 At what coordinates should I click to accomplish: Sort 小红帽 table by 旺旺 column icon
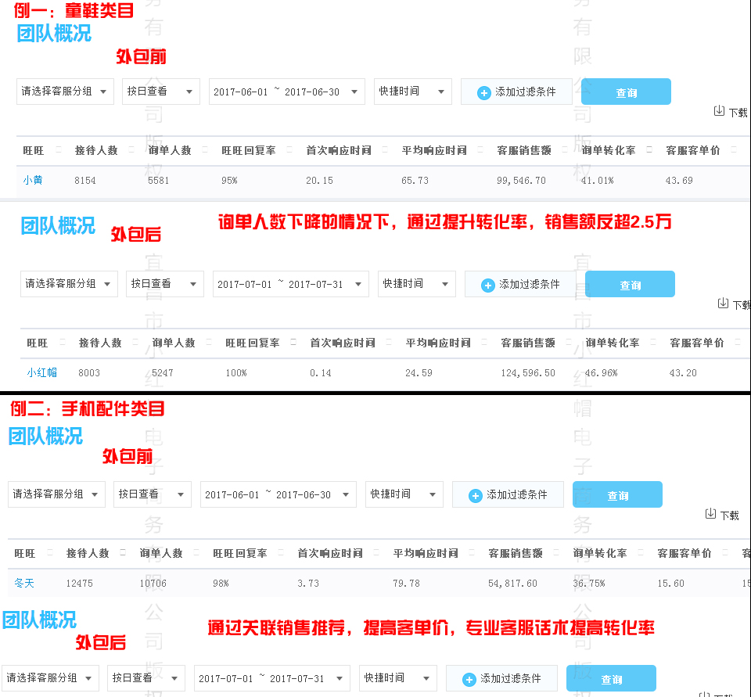63,343
